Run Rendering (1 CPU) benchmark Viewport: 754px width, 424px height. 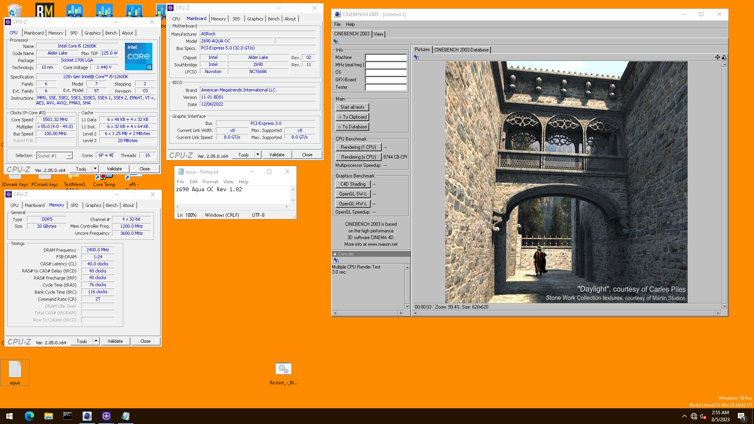click(359, 147)
